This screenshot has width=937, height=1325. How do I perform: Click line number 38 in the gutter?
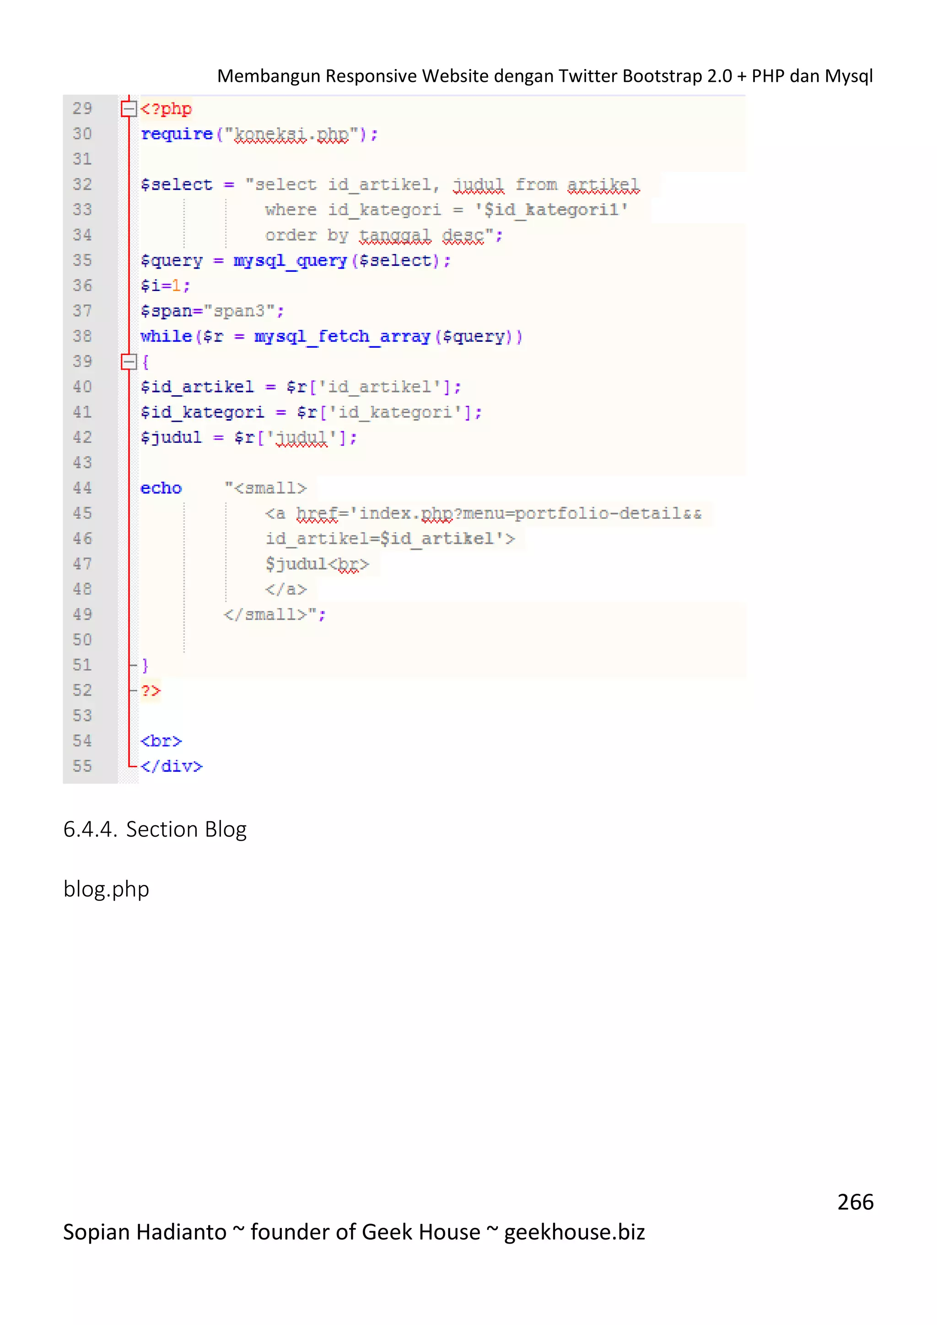point(82,336)
